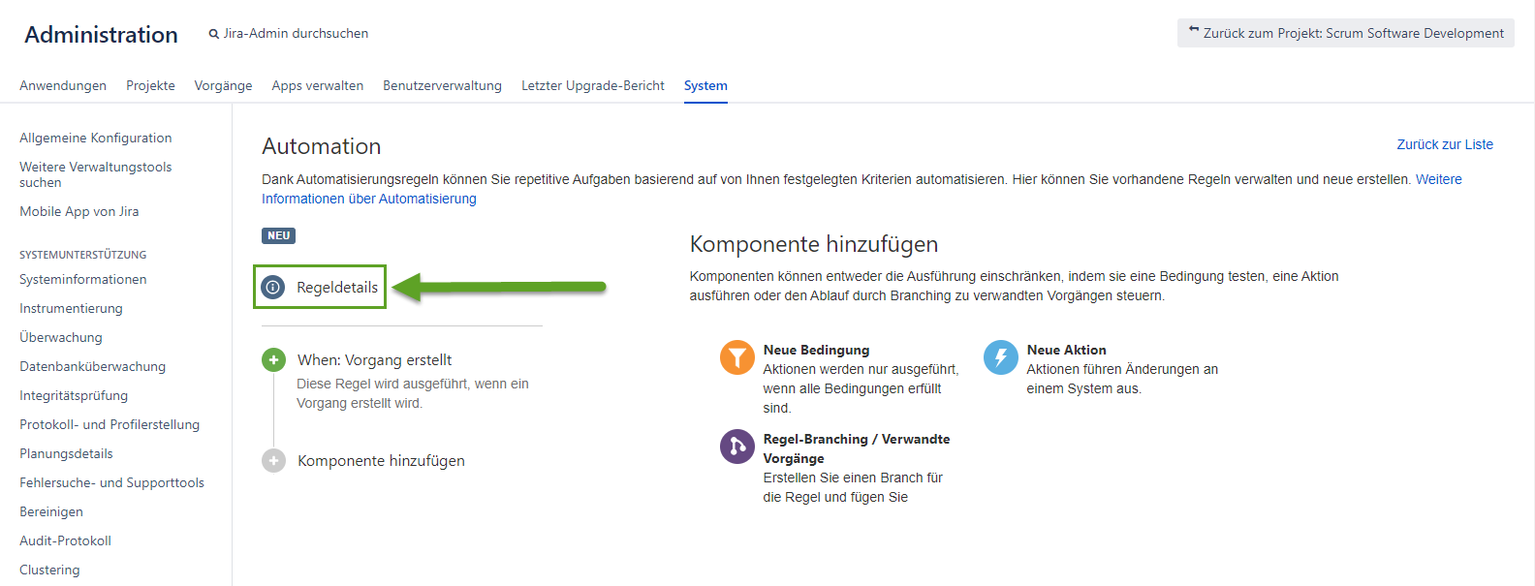This screenshot has width=1535, height=586.
Task: Select Allgemeine Konfiguration in sidebar
Action: coord(95,138)
